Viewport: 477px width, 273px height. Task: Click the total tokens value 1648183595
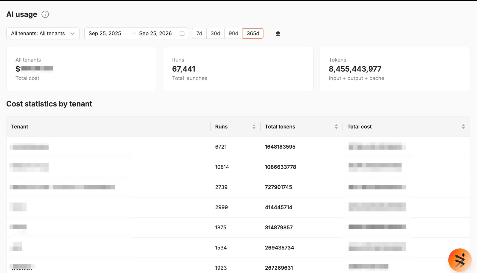click(280, 147)
